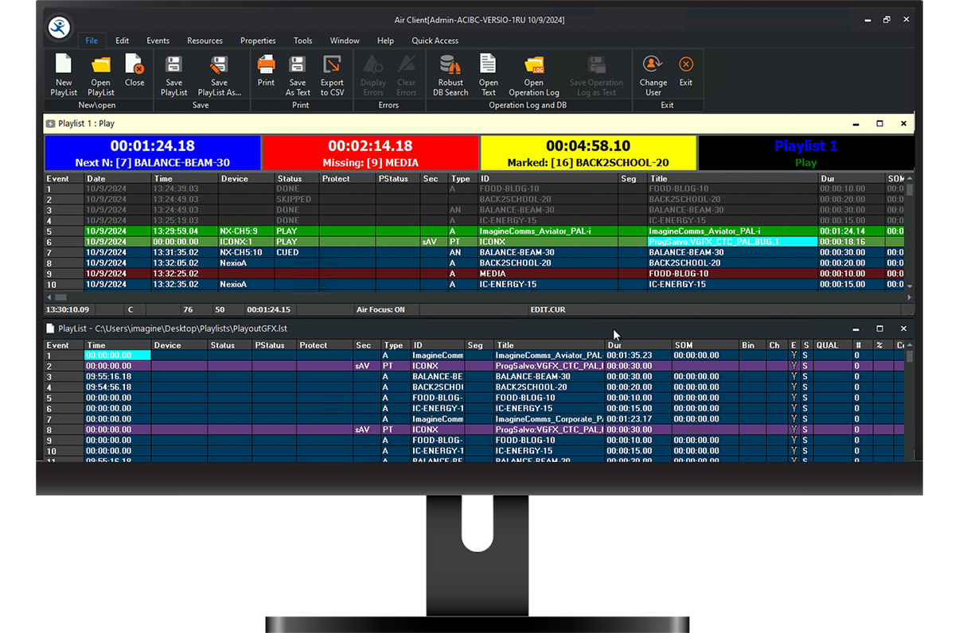
Task: Click the status bar clock "13:30:10.09"
Action: click(68, 309)
